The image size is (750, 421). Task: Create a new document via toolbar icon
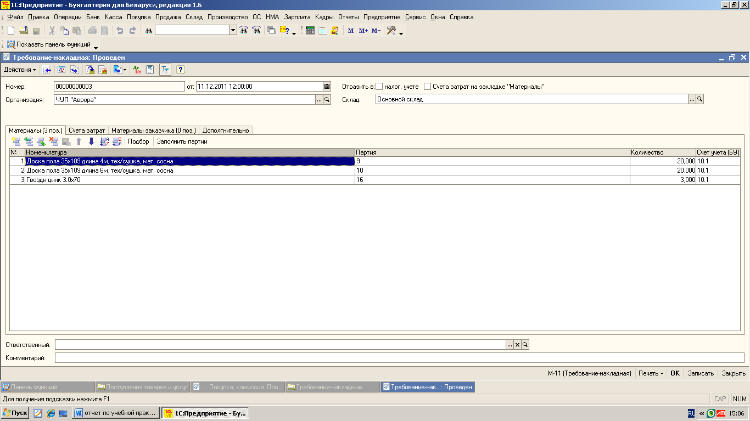10,31
